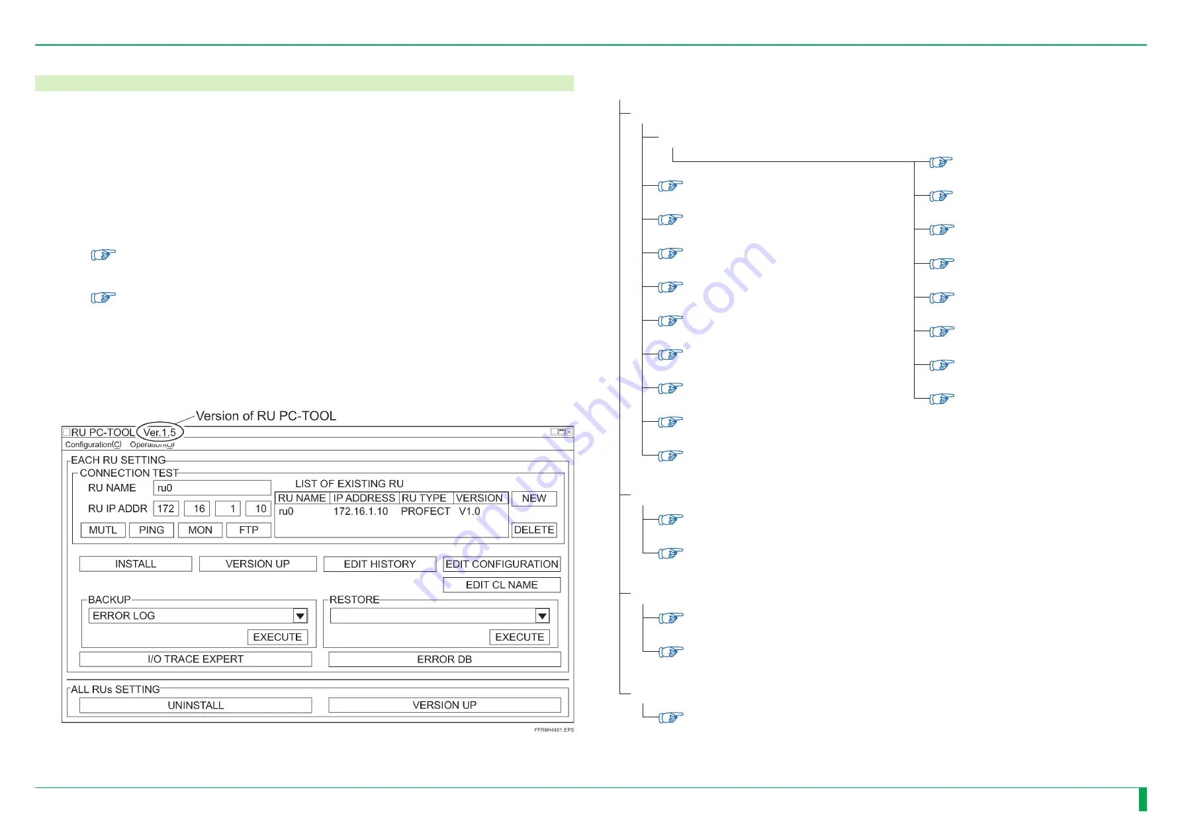Open EDIT CL NAME
1182x835 pixels.
pyautogui.click(x=502, y=585)
